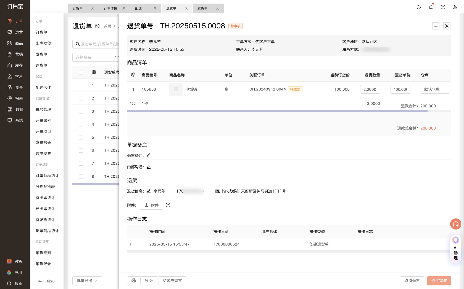Image resolution: width=464 pixels, height=289 pixels.
Task: Click the help icon next to 附件
Action: point(168,205)
